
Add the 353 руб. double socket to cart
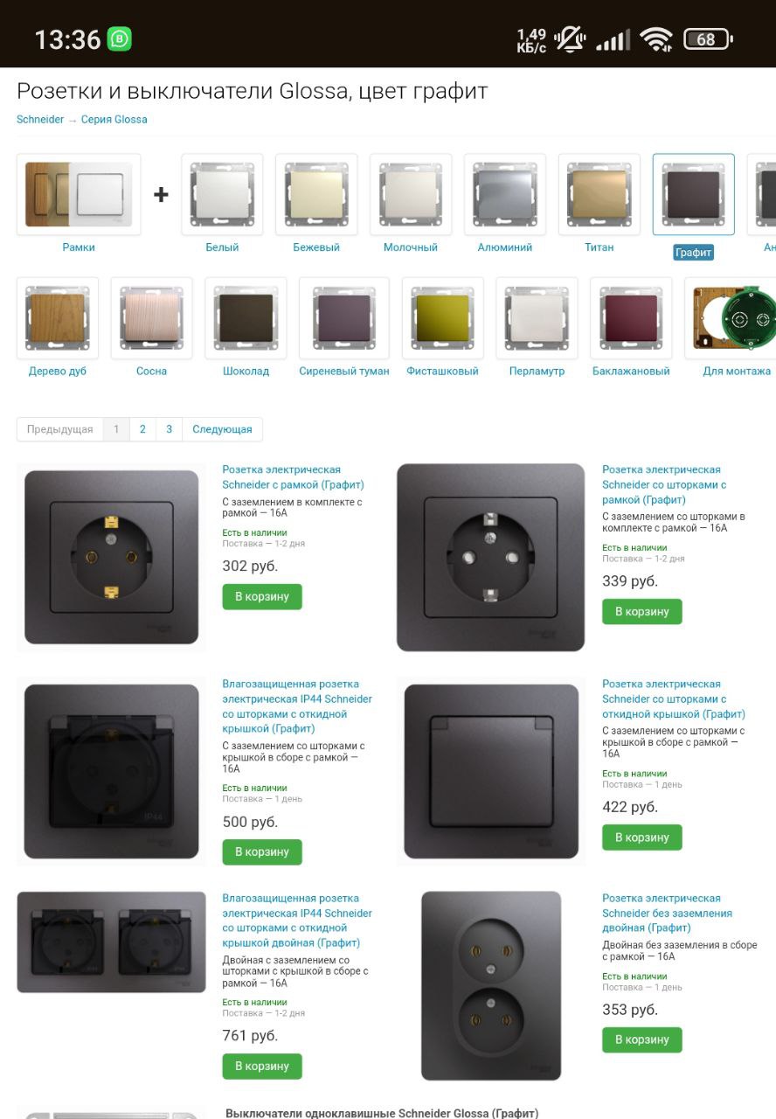pyautogui.click(x=641, y=1039)
